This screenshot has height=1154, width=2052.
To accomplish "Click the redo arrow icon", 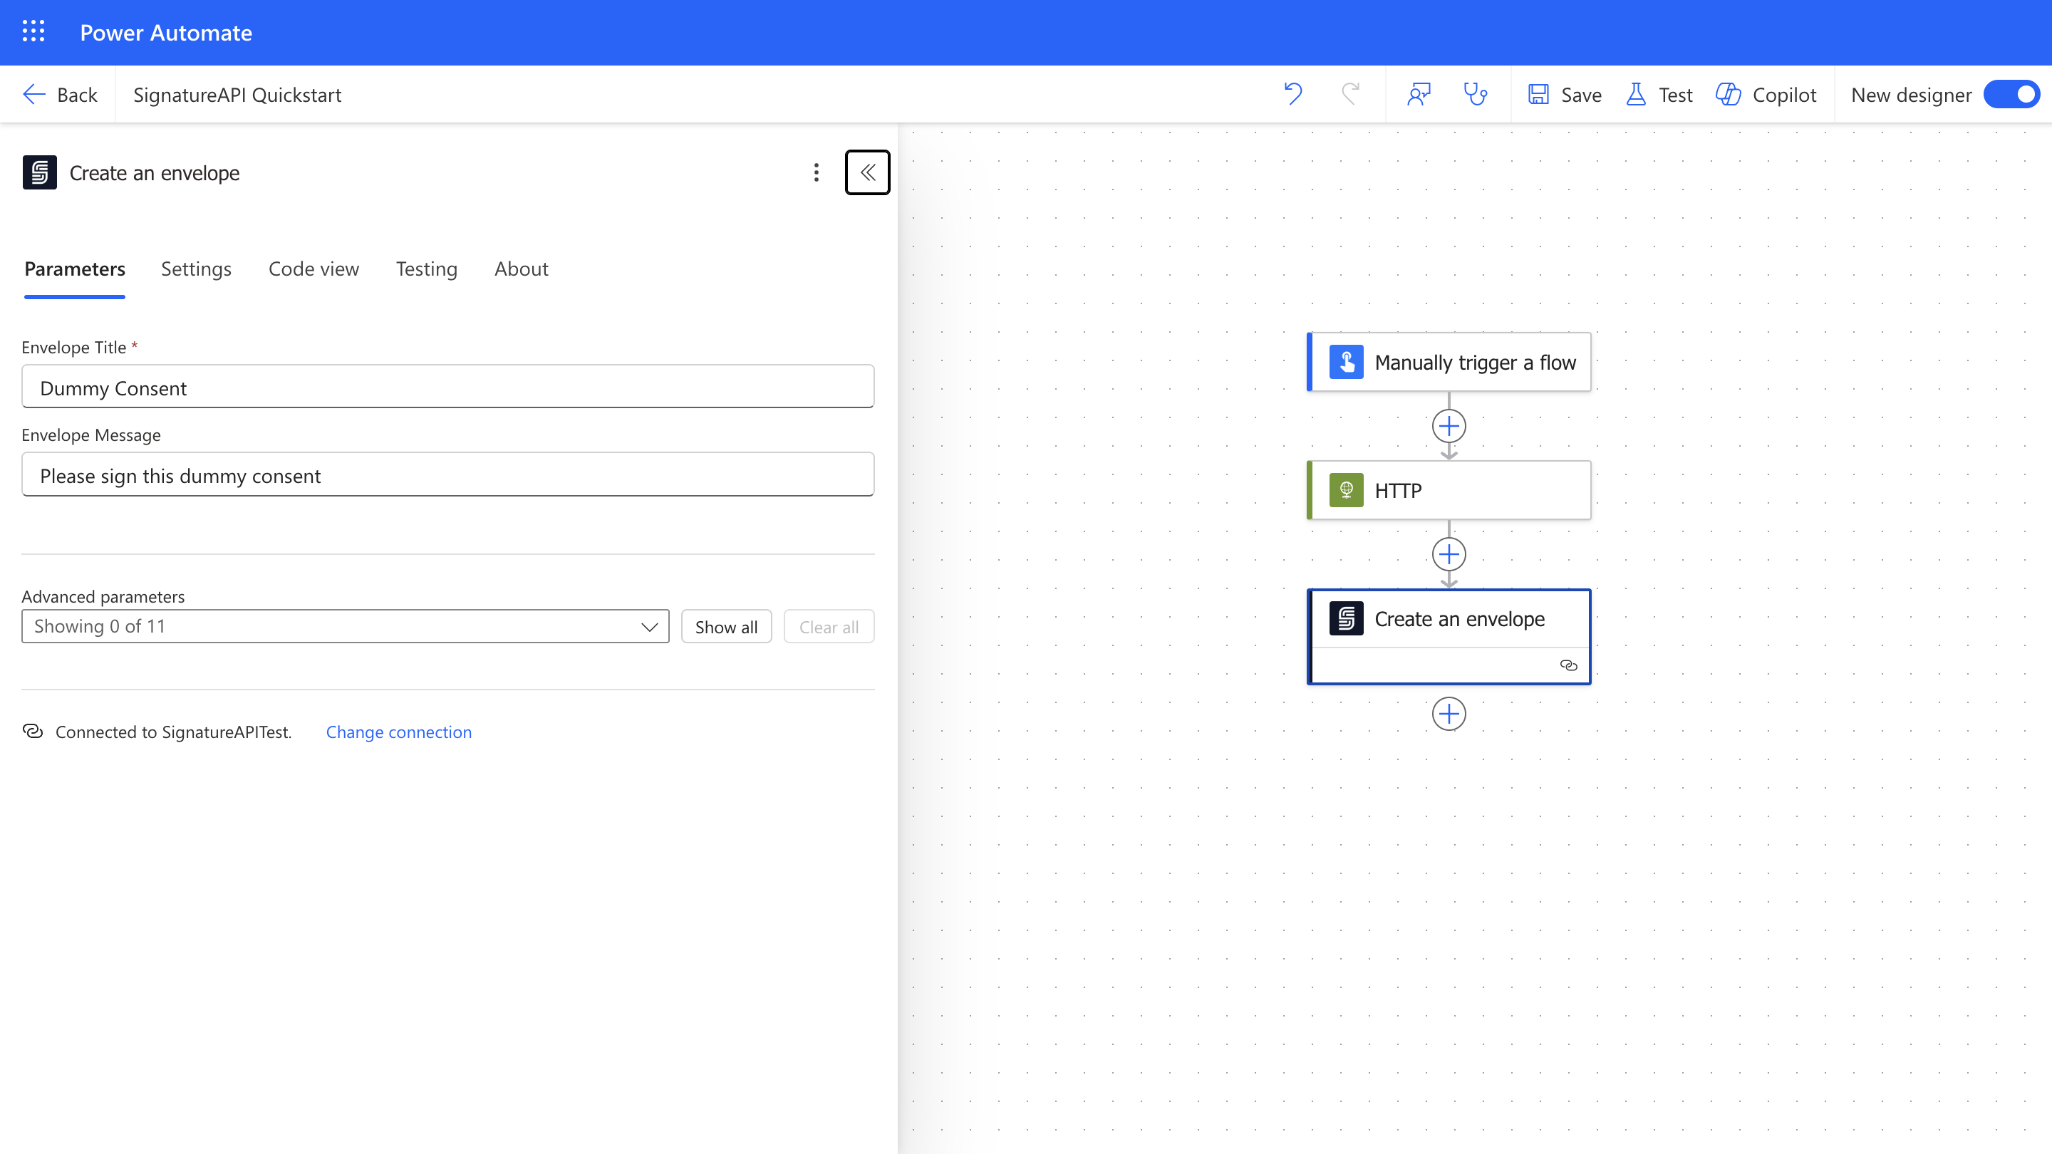I will point(1350,94).
